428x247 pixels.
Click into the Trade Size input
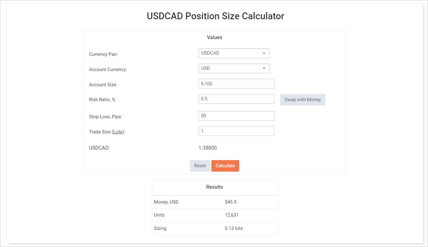236,131
